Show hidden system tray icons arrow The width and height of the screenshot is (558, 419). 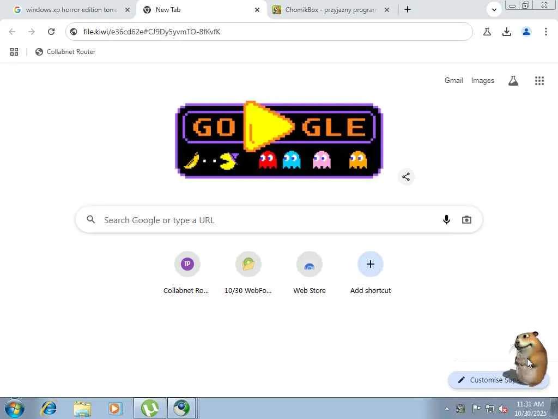tap(447, 409)
